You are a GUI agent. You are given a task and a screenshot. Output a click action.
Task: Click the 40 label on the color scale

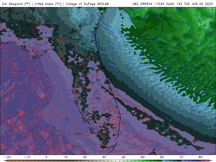click(x=123, y=157)
